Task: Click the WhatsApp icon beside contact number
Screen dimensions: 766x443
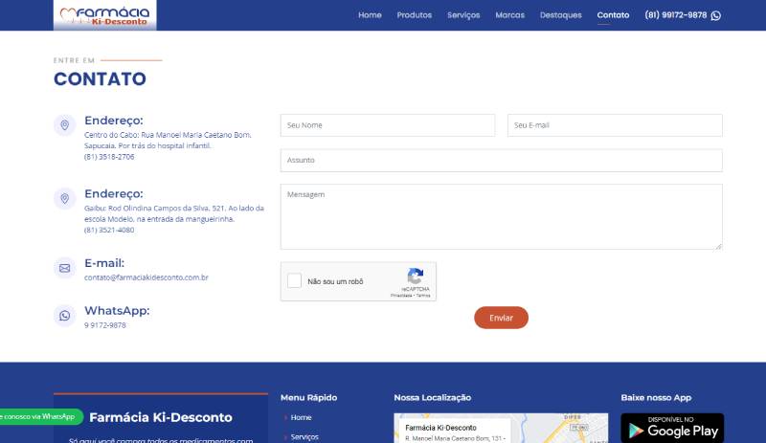Action: point(64,316)
